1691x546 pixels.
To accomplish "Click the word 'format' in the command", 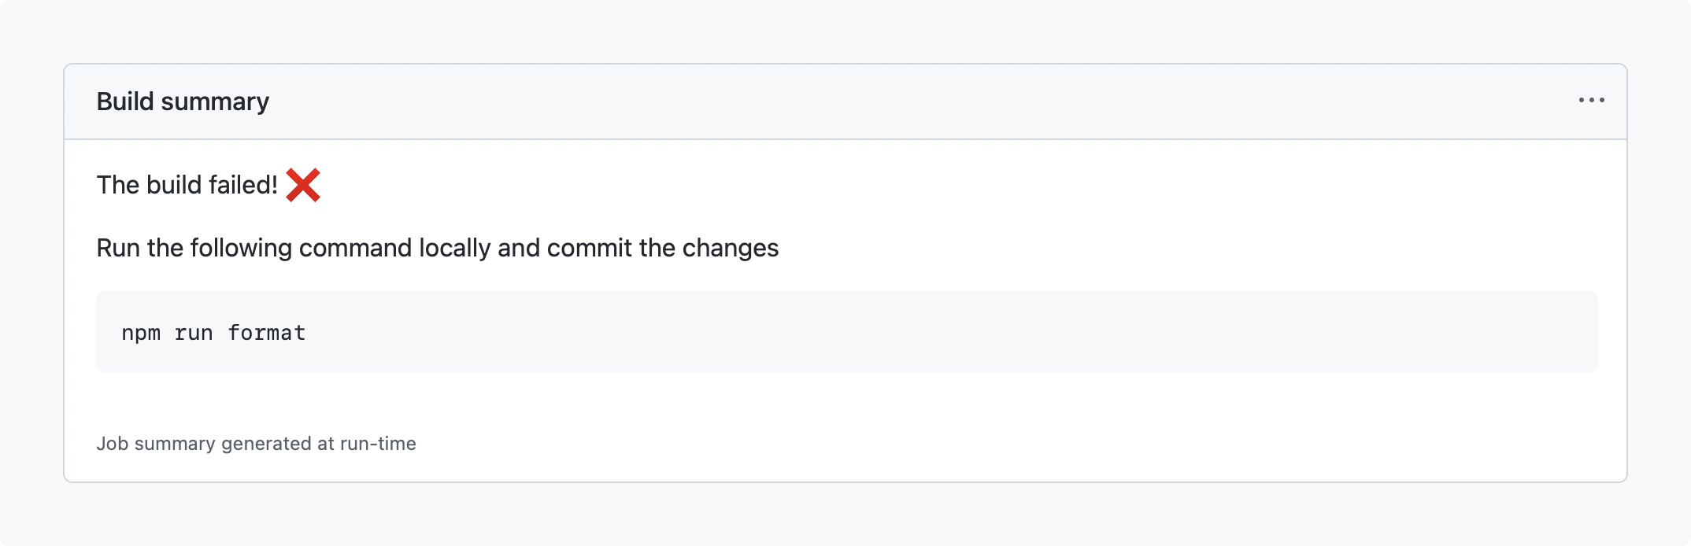I will coord(266,333).
